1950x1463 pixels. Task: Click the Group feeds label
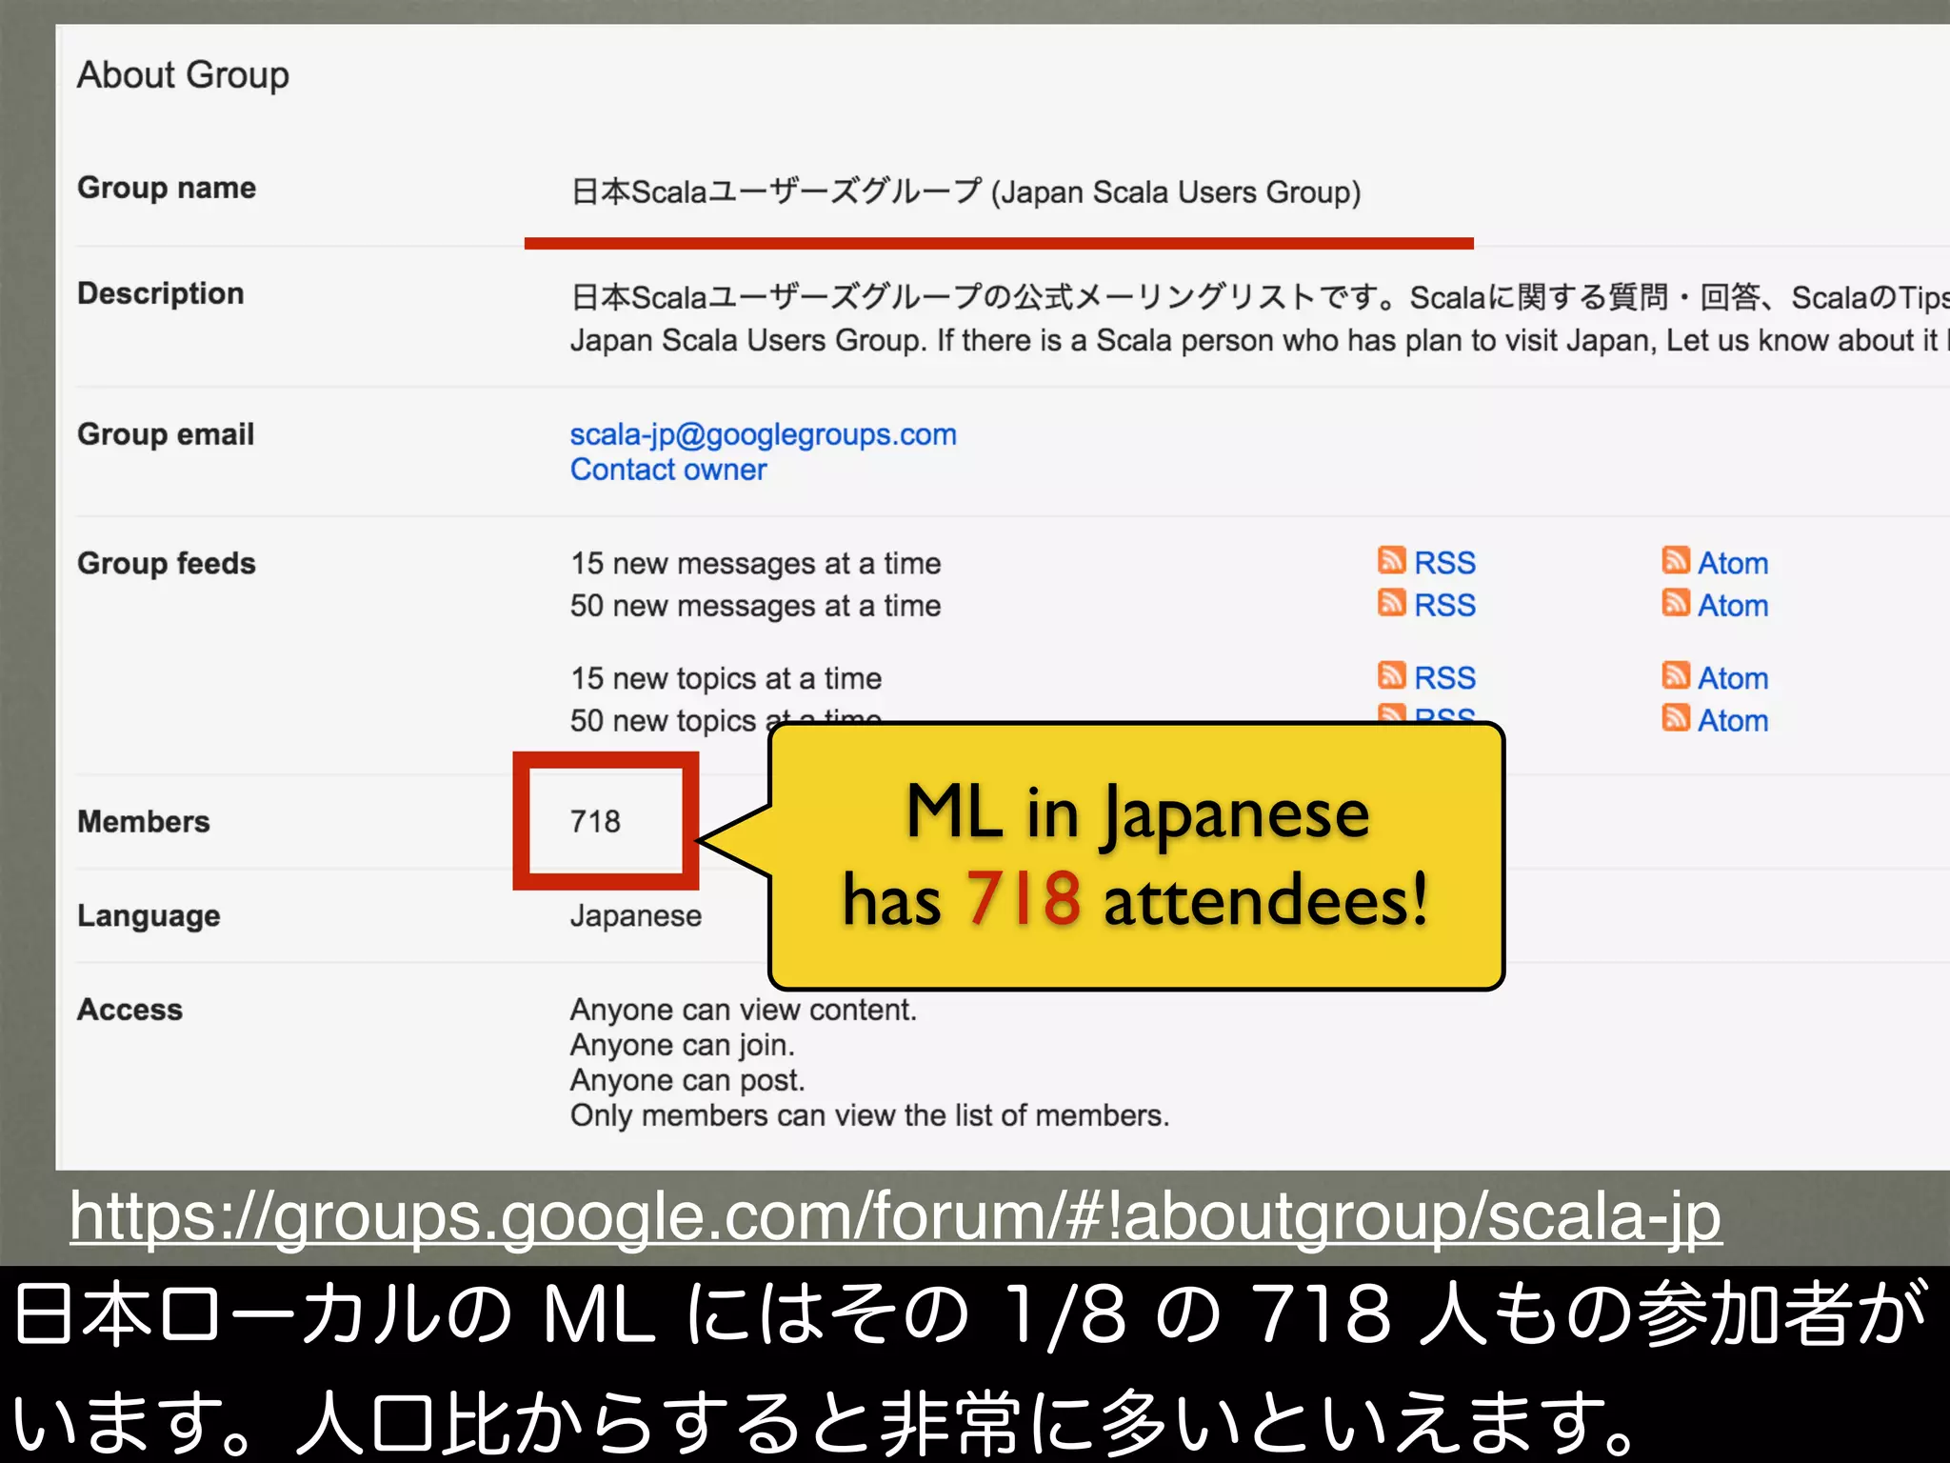(167, 563)
